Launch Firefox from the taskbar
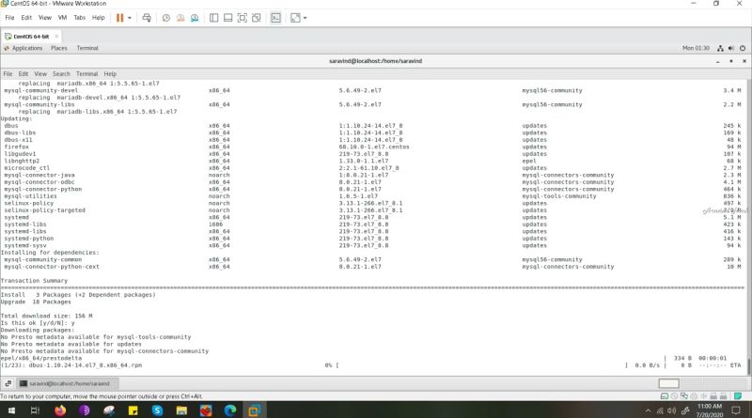Viewport: 752px width, 418px height. click(x=60, y=410)
